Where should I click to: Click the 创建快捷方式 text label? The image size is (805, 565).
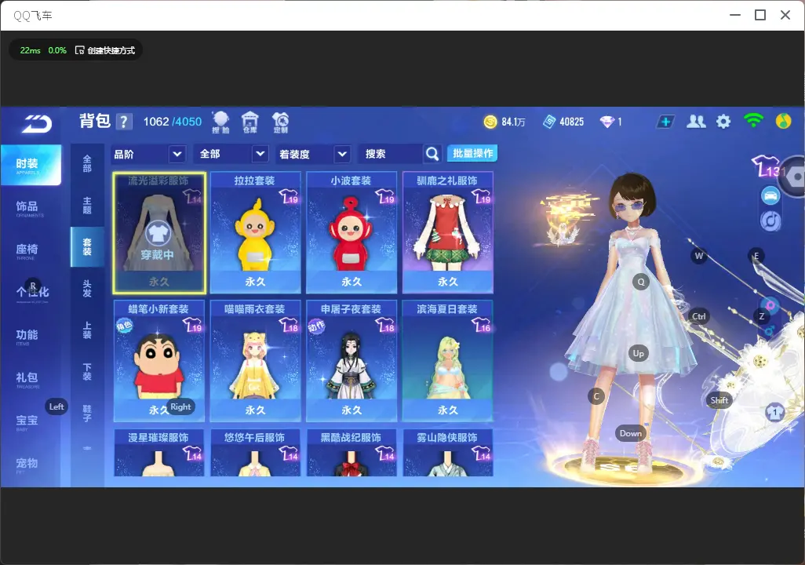point(111,50)
